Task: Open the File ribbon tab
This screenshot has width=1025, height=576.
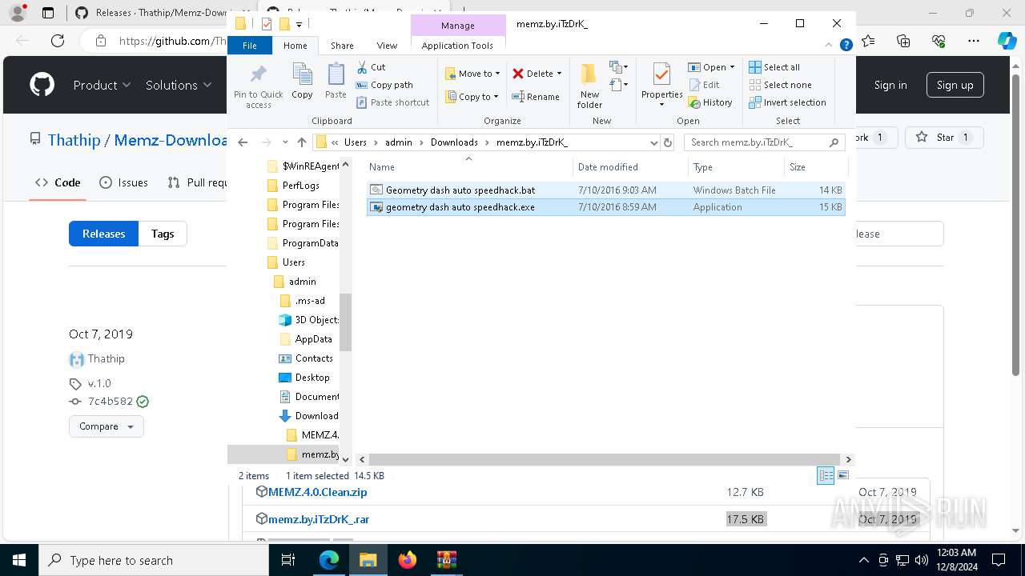Action: 250,46
